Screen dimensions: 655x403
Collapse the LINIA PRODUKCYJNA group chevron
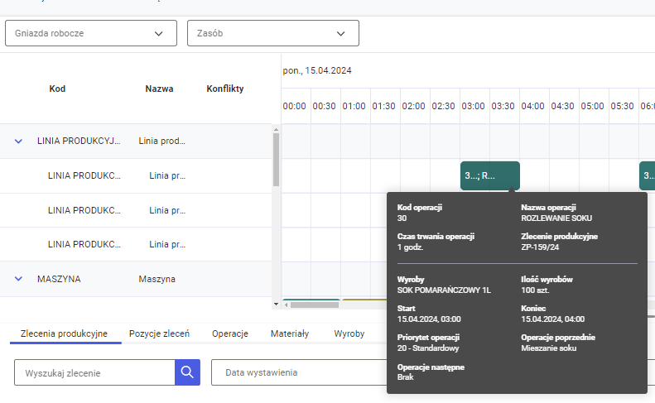pos(18,142)
